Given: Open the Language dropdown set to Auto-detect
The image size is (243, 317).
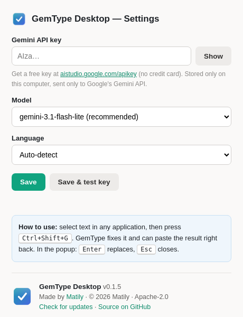Looking at the screenshot, I should coord(121,155).
